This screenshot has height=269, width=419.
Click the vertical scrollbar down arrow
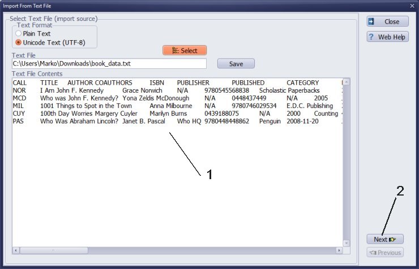pyautogui.click(x=346, y=243)
